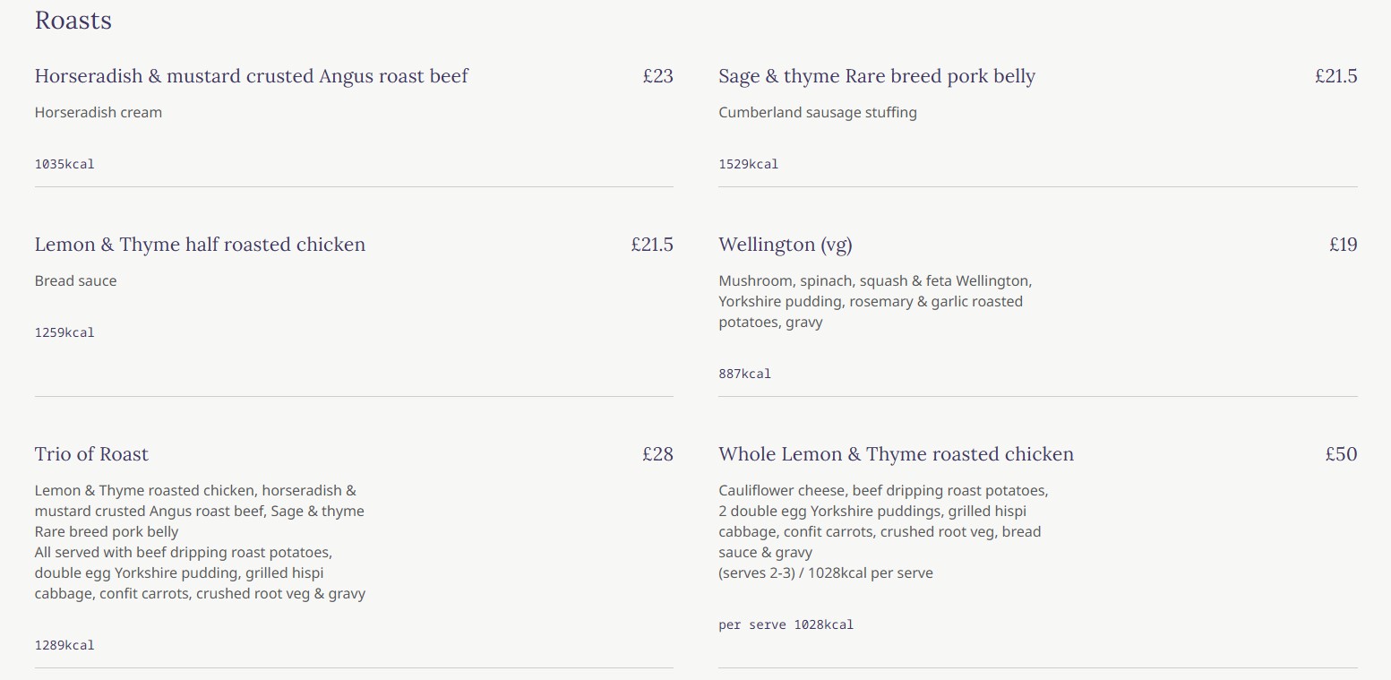Viewport: 1391px width, 680px height.
Task: Click the per serve 1028kcal label
Action: point(786,624)
